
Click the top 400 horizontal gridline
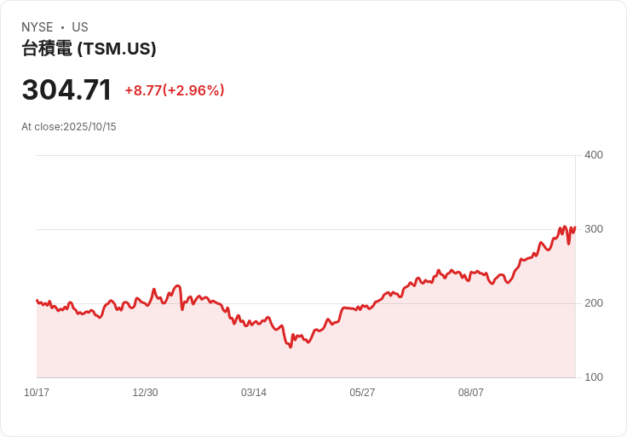305,155
